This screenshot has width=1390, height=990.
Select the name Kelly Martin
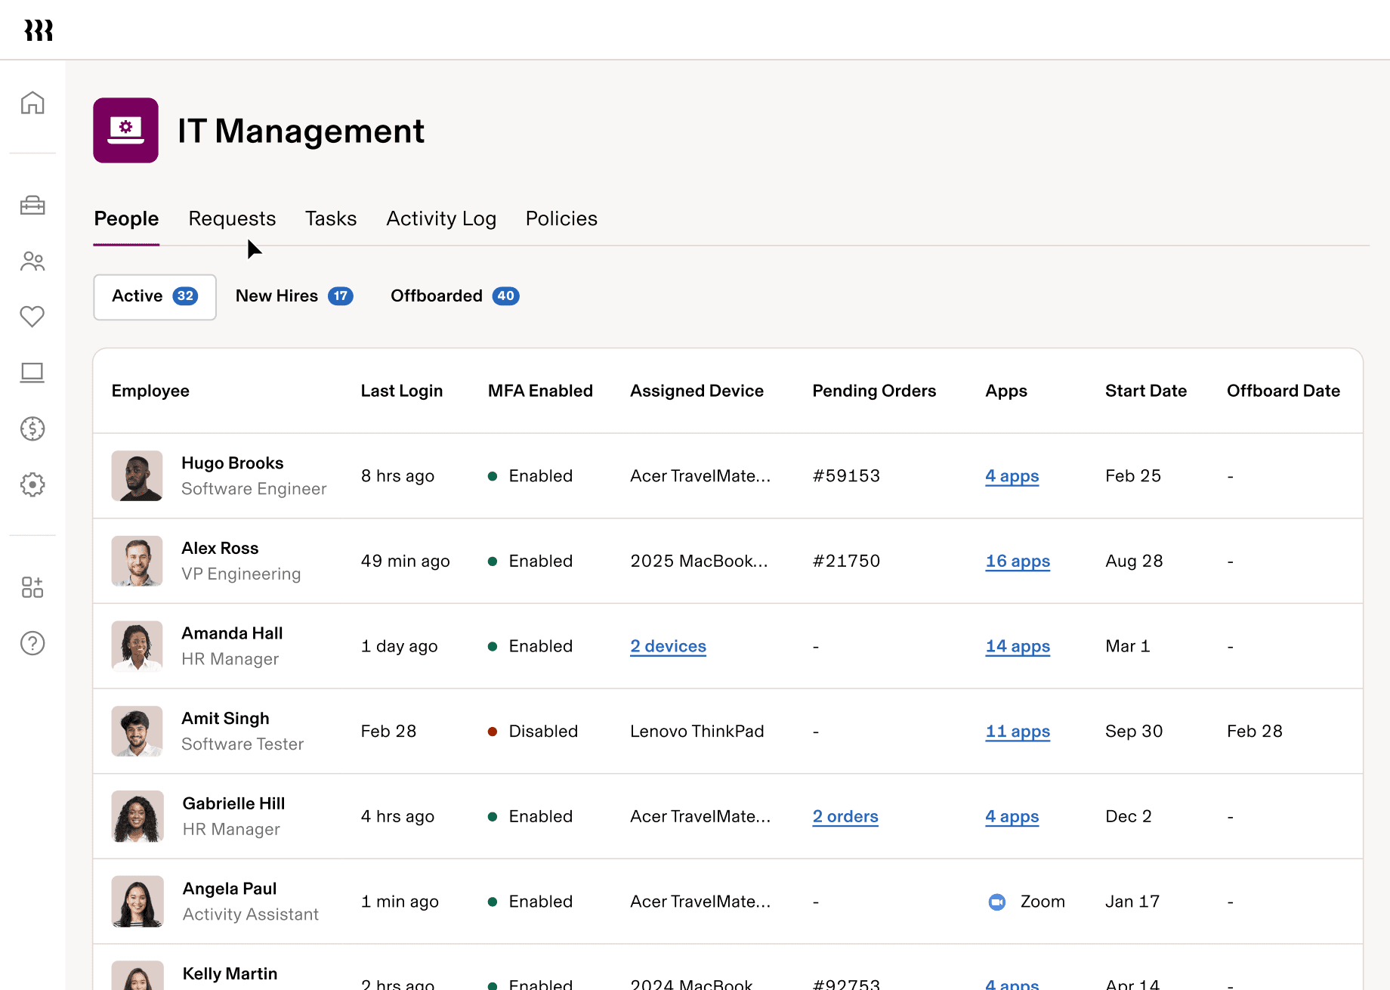[x=230, y=974]
